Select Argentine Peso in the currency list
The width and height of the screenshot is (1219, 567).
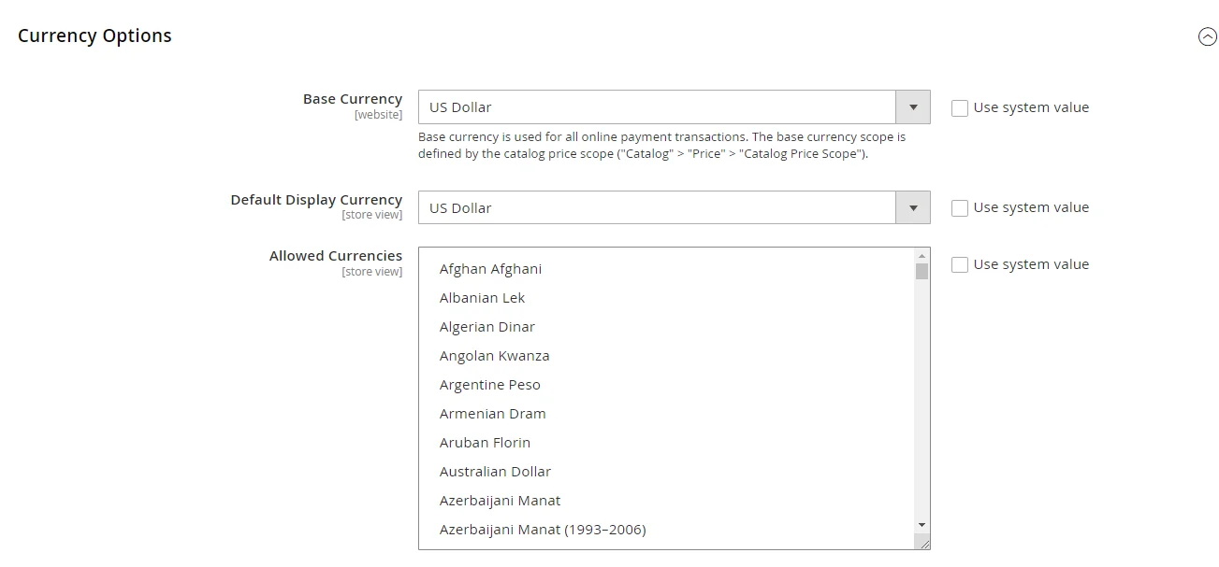[490, 384]
